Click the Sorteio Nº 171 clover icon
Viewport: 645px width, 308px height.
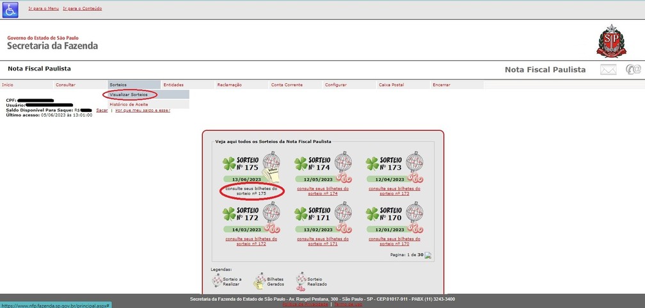pyautogui.click(x=301, y=214)
